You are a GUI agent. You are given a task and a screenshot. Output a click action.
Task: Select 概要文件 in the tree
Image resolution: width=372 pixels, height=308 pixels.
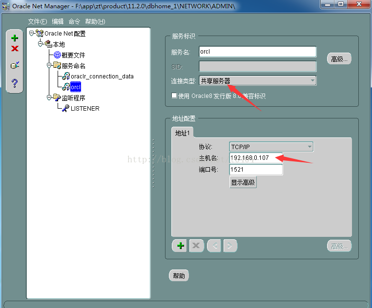click(x=73, y=55)
